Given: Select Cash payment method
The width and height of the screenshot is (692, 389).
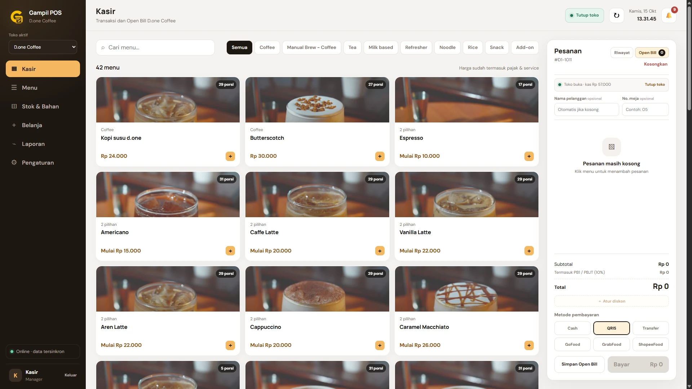Looking at the screenshot, I should 572,328.
